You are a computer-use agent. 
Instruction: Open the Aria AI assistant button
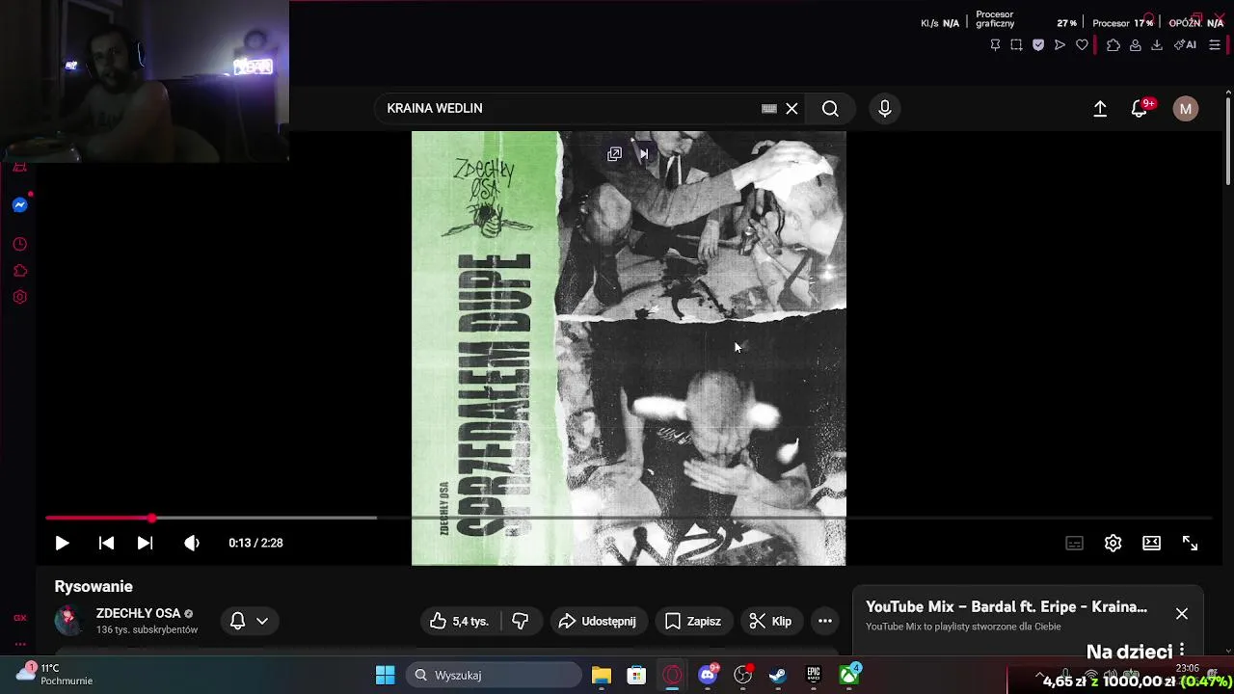coord(1185,45)
